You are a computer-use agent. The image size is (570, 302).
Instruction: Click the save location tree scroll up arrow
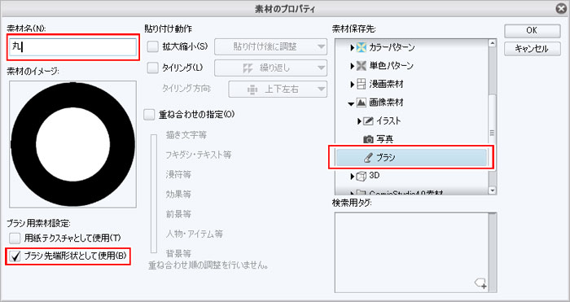pyautogui.click(x=492, y=43)
